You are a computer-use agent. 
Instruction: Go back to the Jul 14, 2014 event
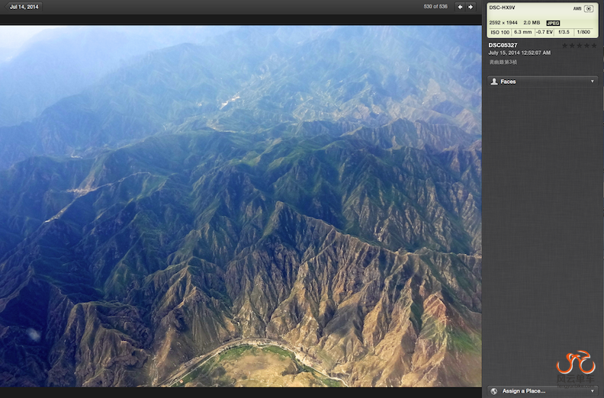tap(23, 7)
